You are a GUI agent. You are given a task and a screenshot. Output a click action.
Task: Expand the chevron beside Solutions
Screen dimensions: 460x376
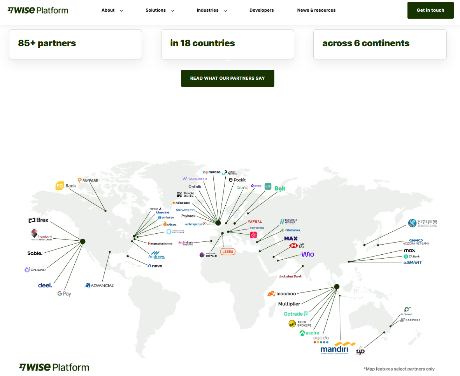pyautogui.click(x=173, y=11)
